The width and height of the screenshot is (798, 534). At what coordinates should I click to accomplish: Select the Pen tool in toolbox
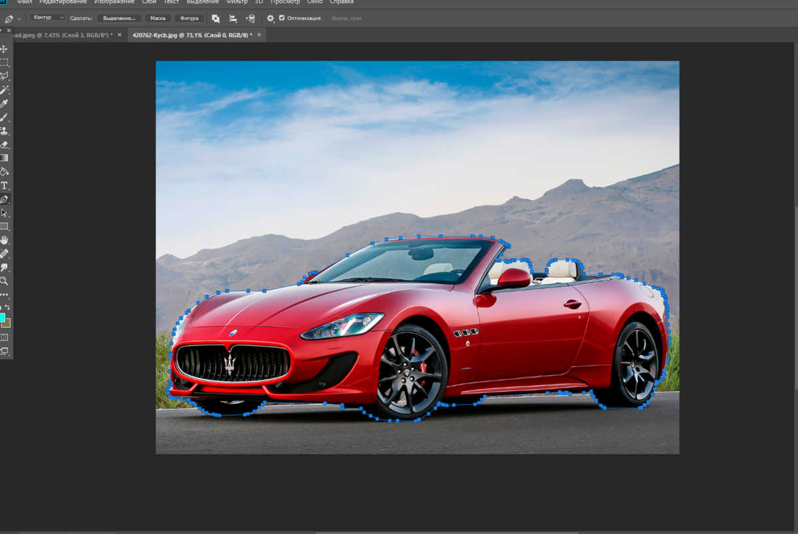4,200
